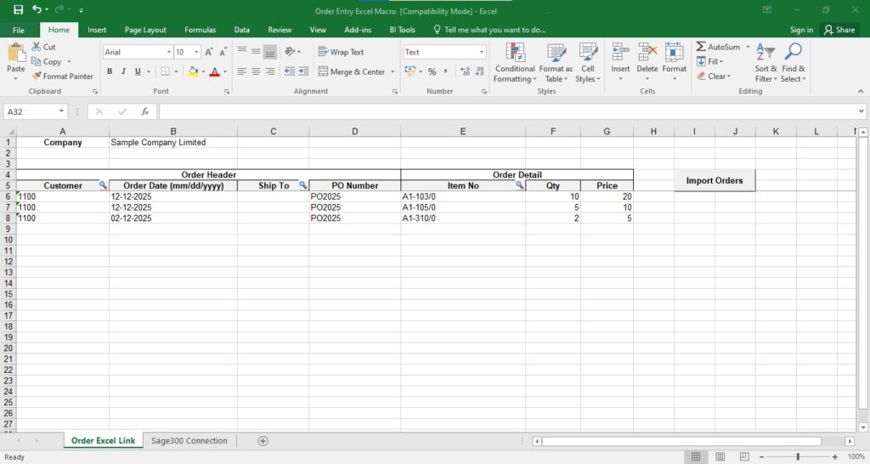Open the font name dropdown showing Arial

click(x=167, y=52)
